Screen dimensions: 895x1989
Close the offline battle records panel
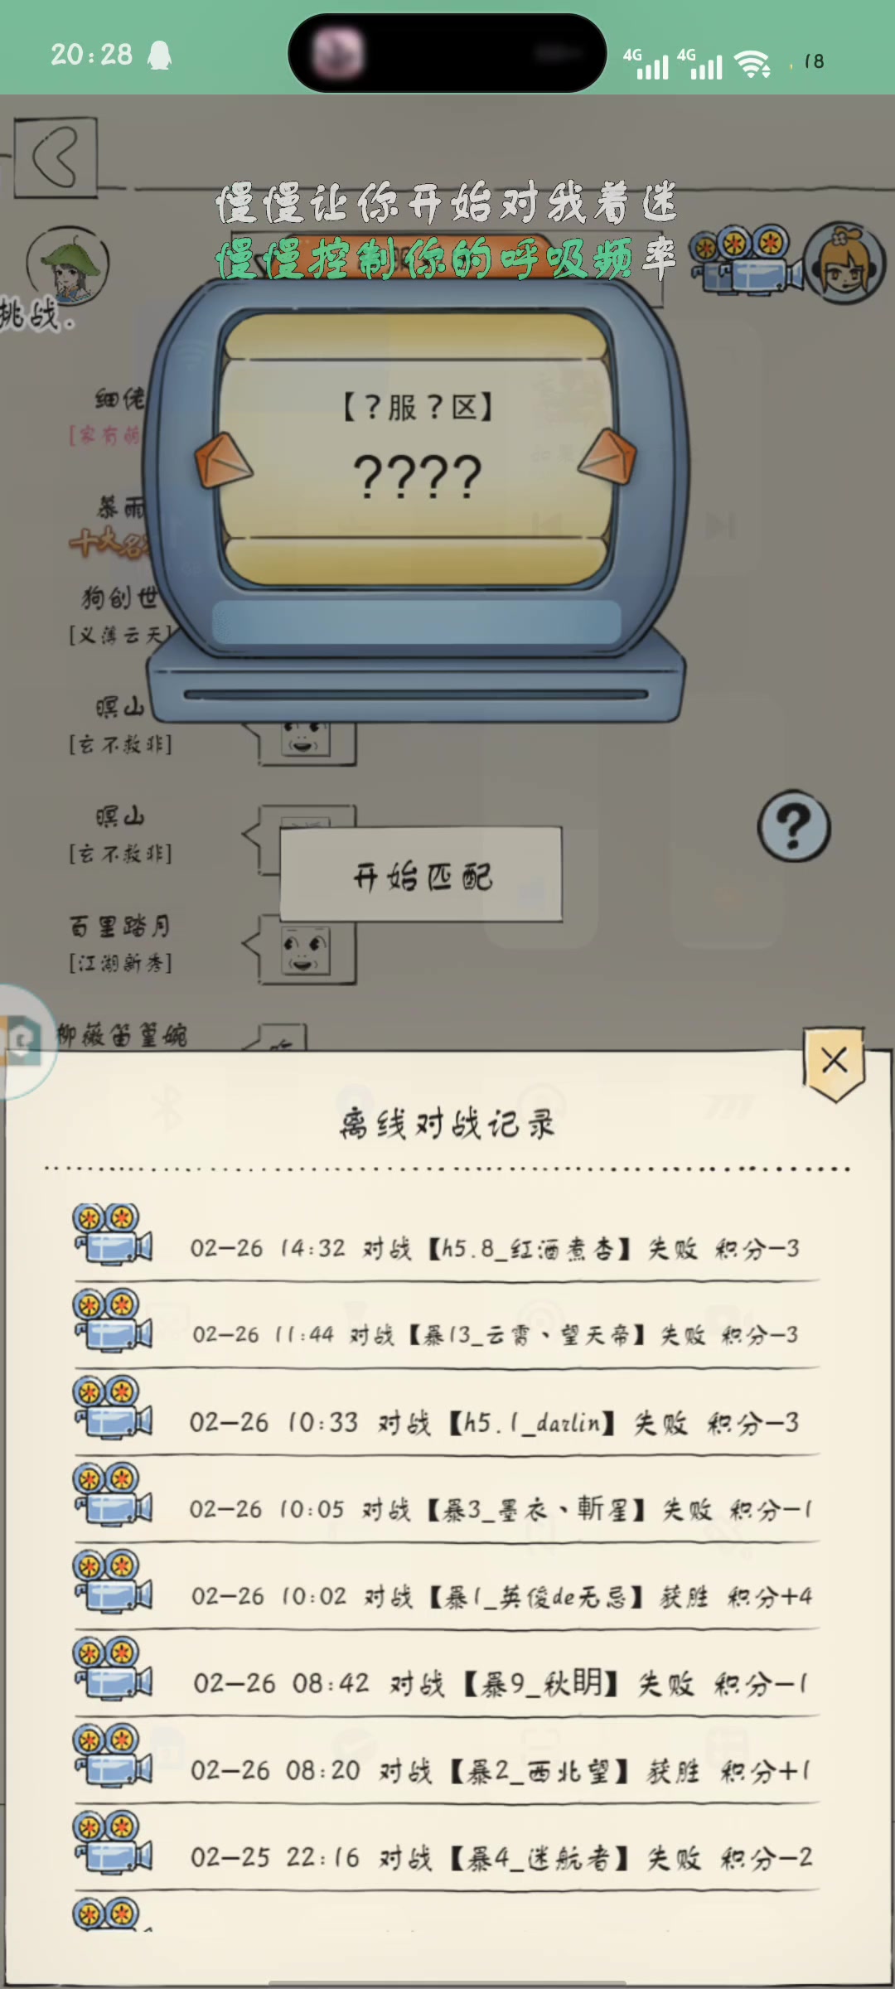(x=835, y=1063)
